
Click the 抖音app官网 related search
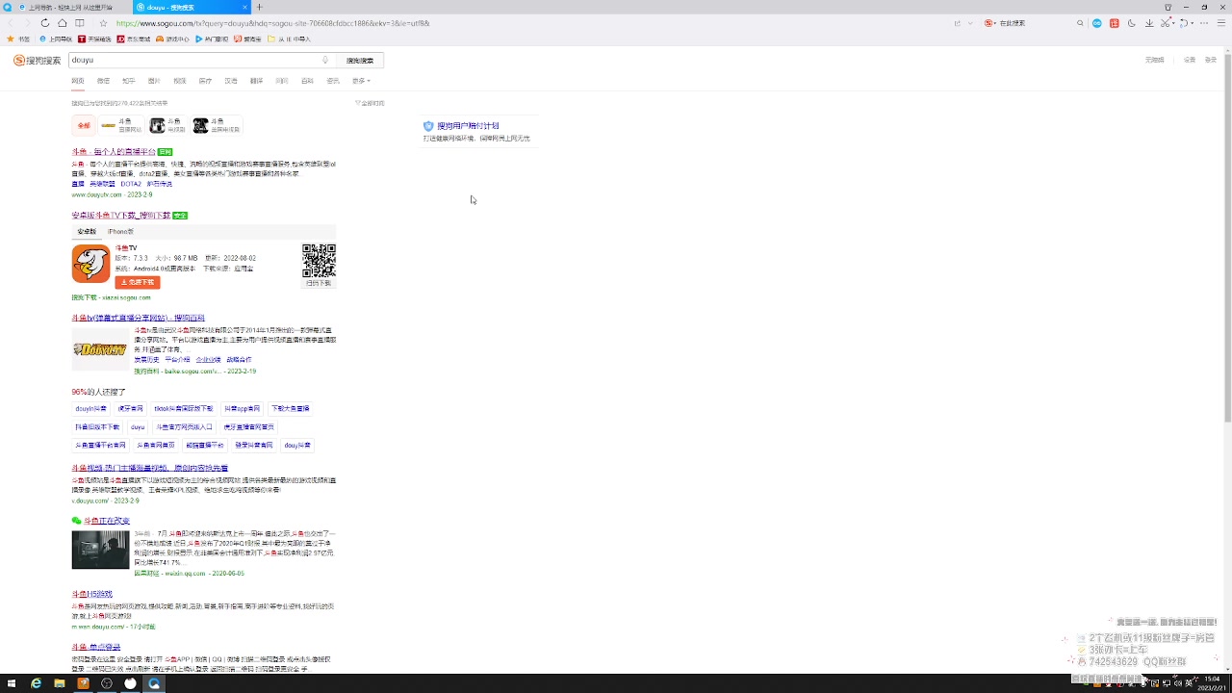pos(242,409)
